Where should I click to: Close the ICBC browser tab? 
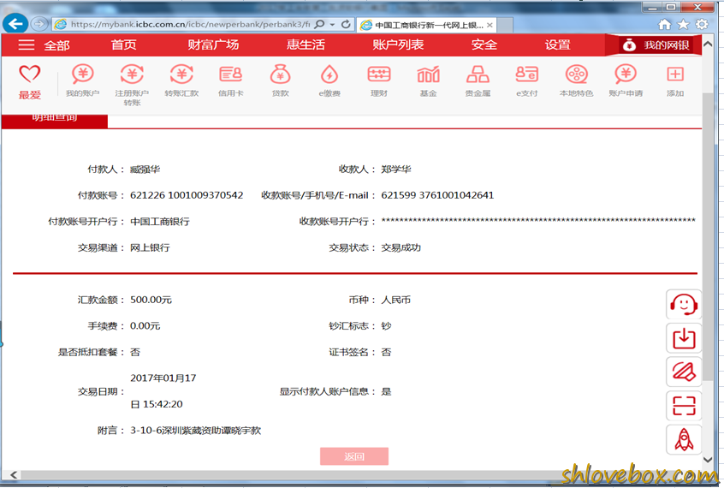[x=490, y=25]
